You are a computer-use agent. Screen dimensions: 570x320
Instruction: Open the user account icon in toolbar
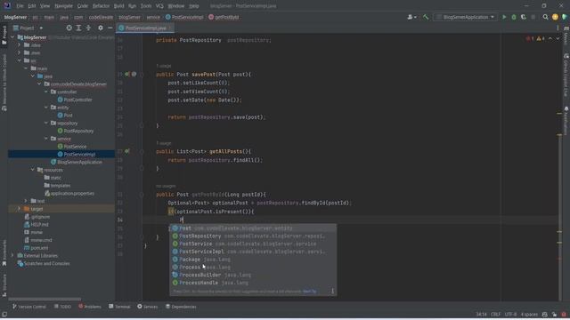(411, 17)
